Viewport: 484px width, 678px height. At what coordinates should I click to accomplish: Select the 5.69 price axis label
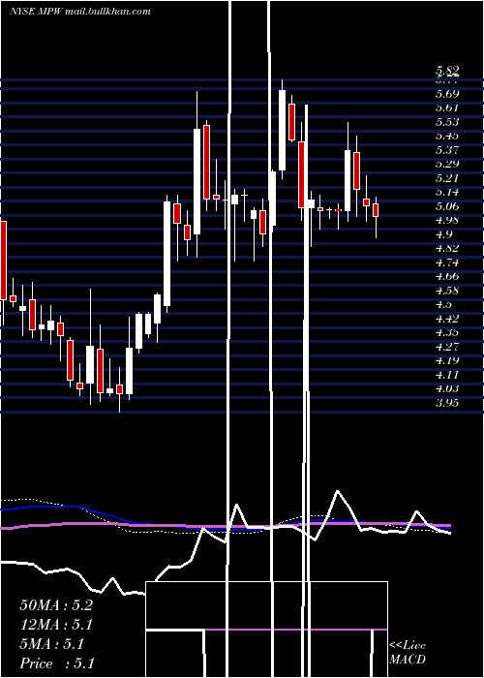coord(447,94)
